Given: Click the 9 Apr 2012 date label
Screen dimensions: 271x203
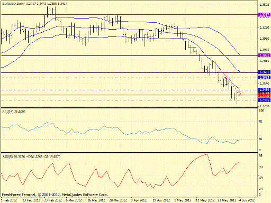Looking at the screenshot, I should (139, 200).
